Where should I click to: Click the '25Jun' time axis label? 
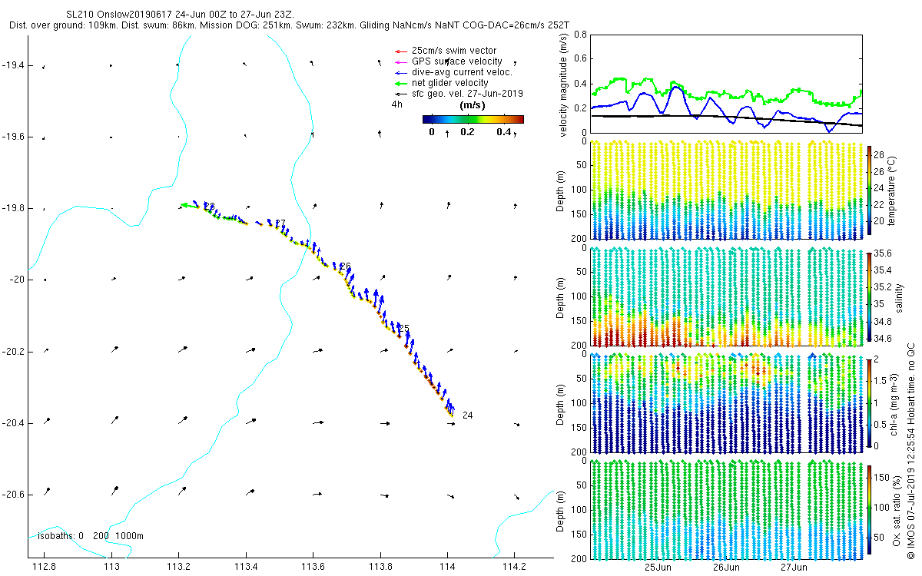[659, 568]
